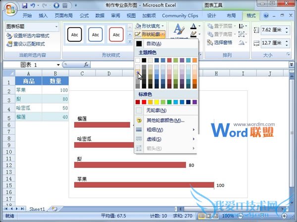
Task: Click the text outline pen icon
Action: point(193,34)
